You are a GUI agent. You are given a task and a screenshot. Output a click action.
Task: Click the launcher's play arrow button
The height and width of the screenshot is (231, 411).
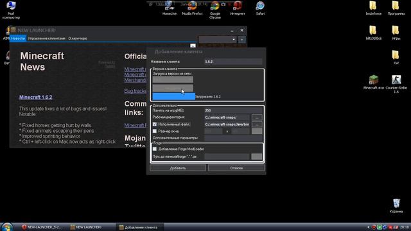pos(242,40)
